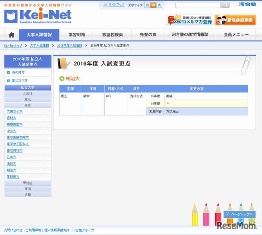The width and height of the screenshot is (262, 235).
Task: Open the 東京医療学院大 link
Action: (x=18, y=138)
